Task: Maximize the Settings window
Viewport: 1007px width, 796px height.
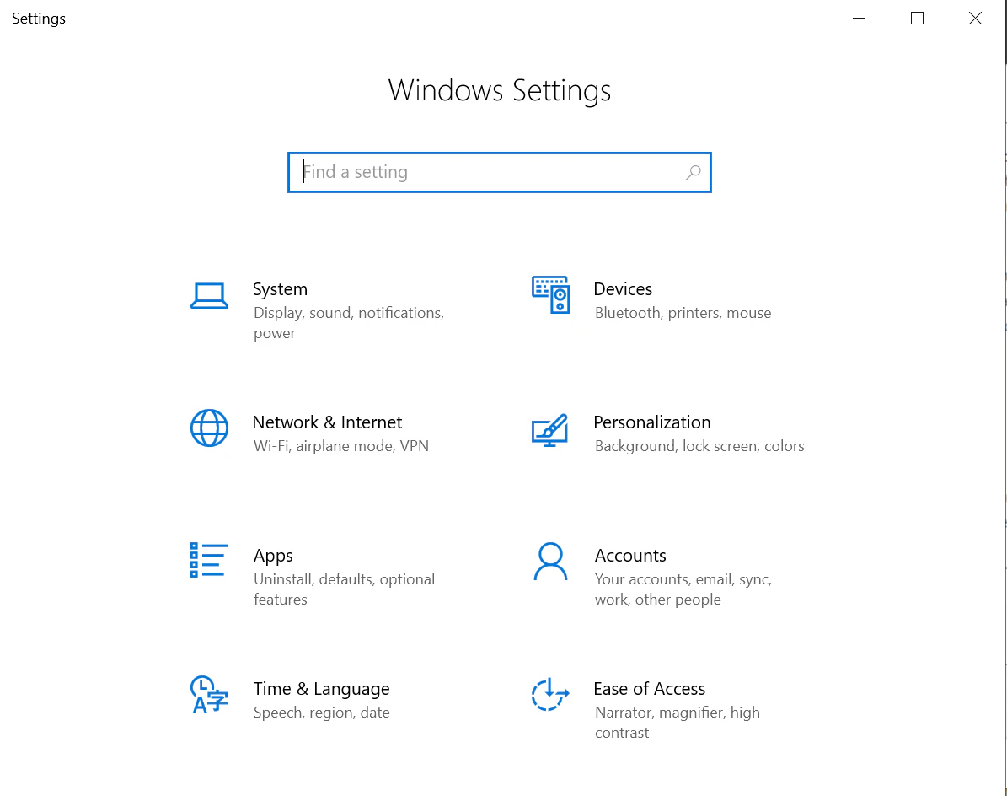Action: [x=917, y=19]
